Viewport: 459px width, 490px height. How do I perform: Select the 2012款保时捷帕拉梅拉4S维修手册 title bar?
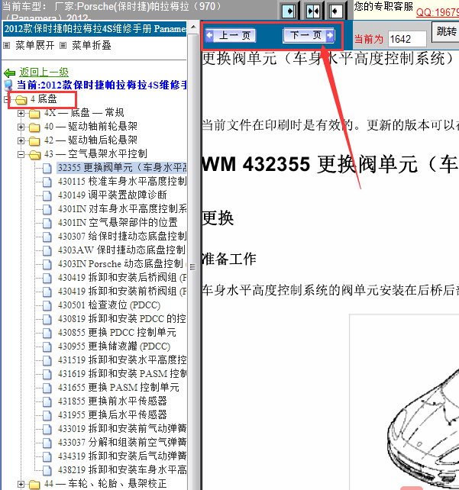click(95, 29)
